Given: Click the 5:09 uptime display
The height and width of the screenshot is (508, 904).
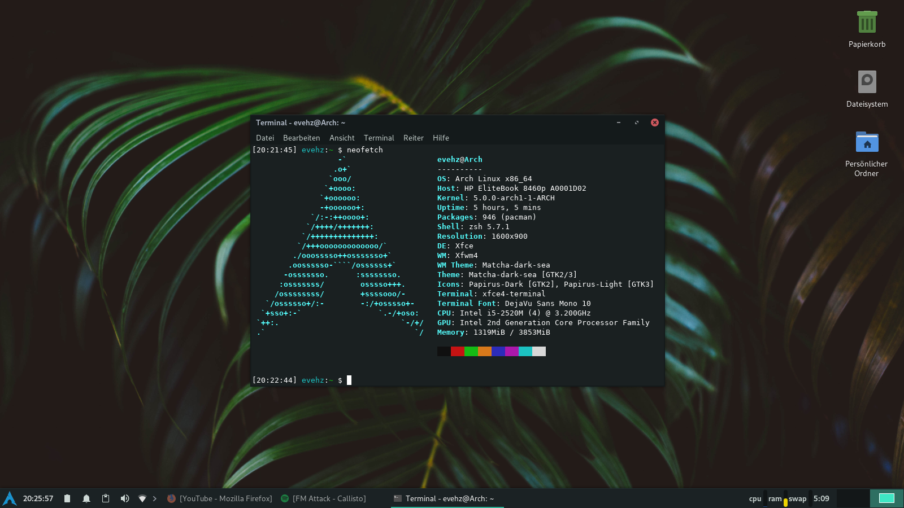Looking at the screenshot, I should coord(822,498).
